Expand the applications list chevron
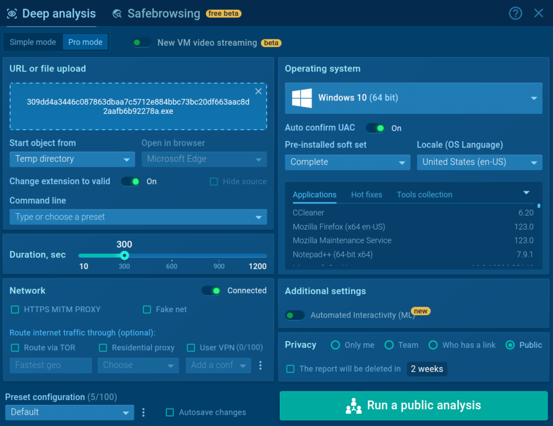The image size is (553, 426). point(527,193)
